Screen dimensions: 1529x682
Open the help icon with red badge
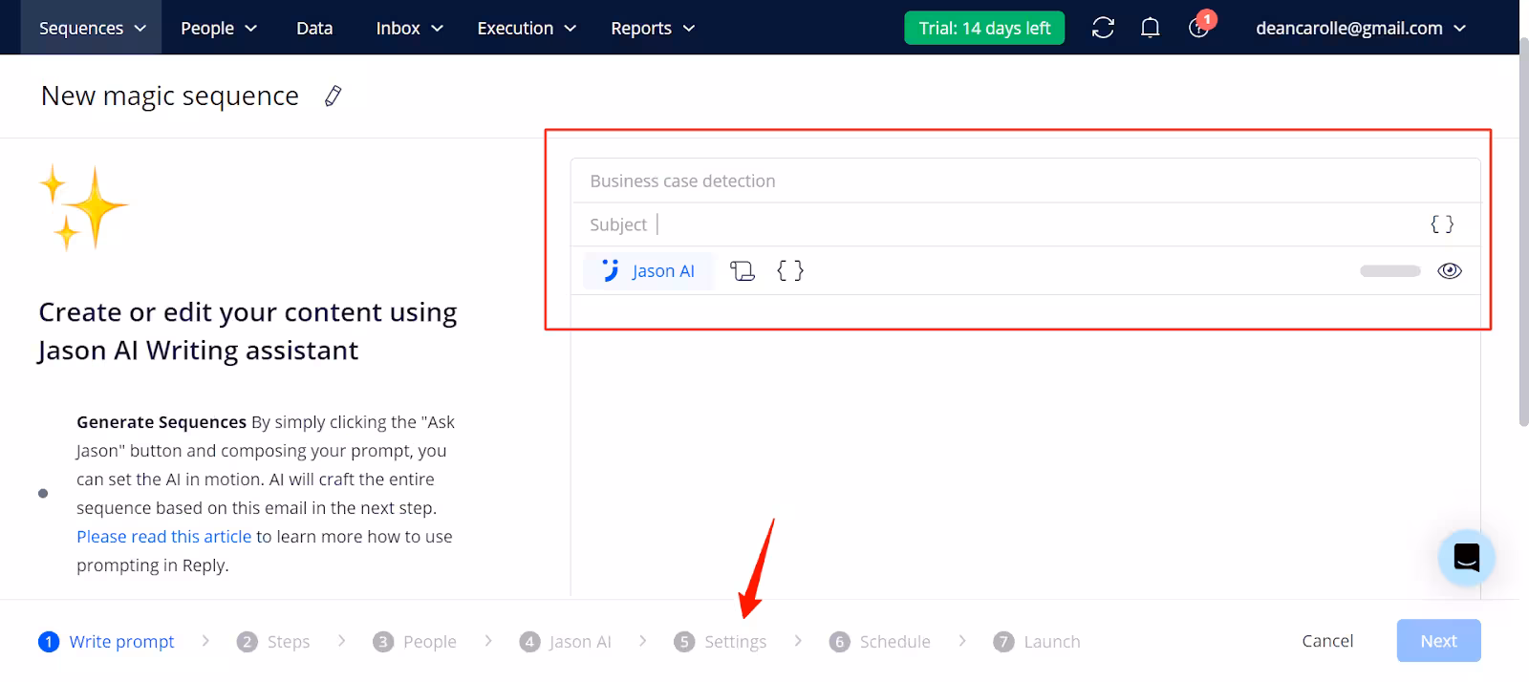1198,28
